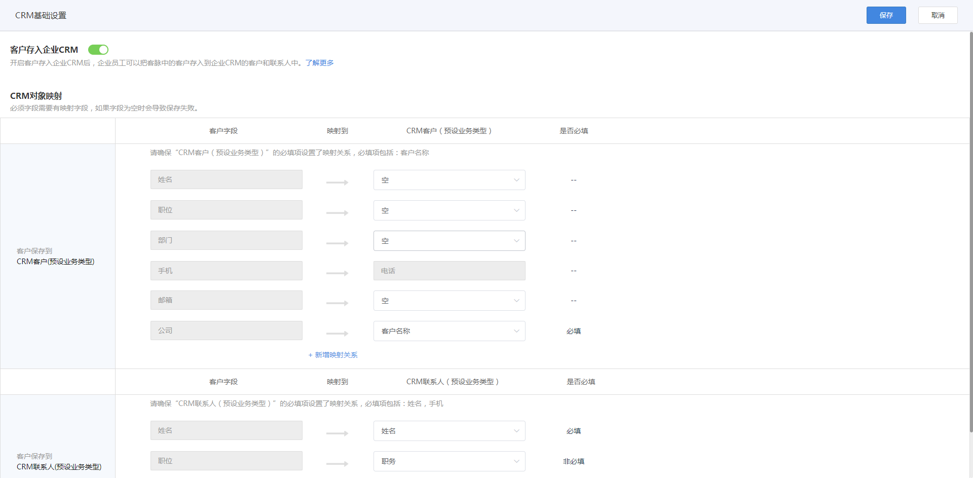Click the blue 保存 button
The image size is (973, 478).
coord(886,15)
